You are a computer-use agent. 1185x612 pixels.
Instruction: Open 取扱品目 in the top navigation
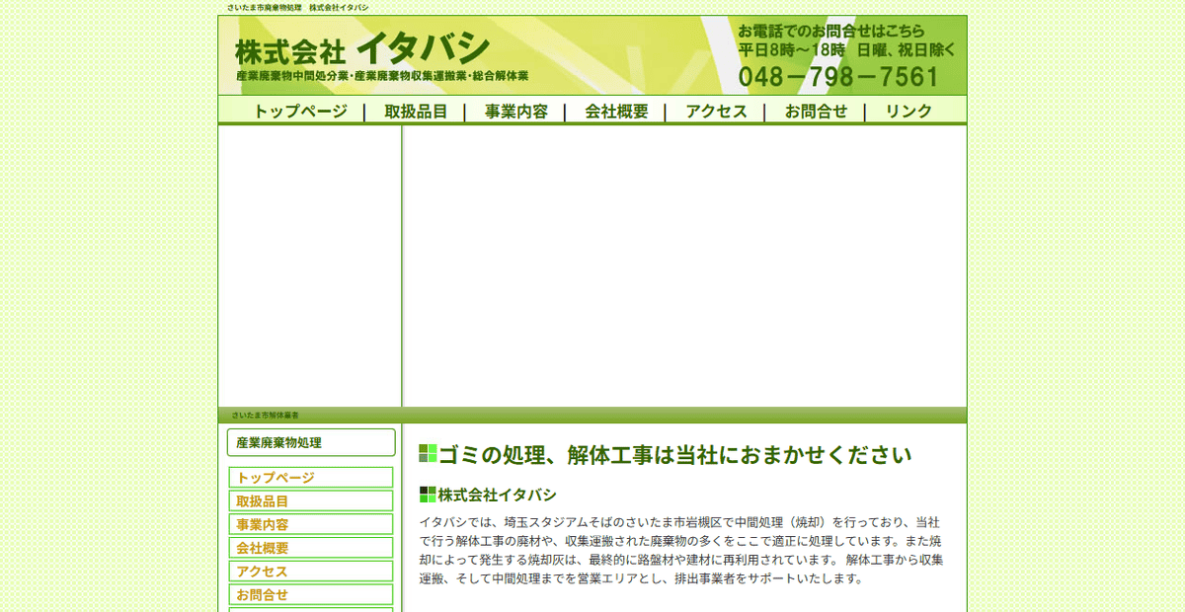click(415, 111)
